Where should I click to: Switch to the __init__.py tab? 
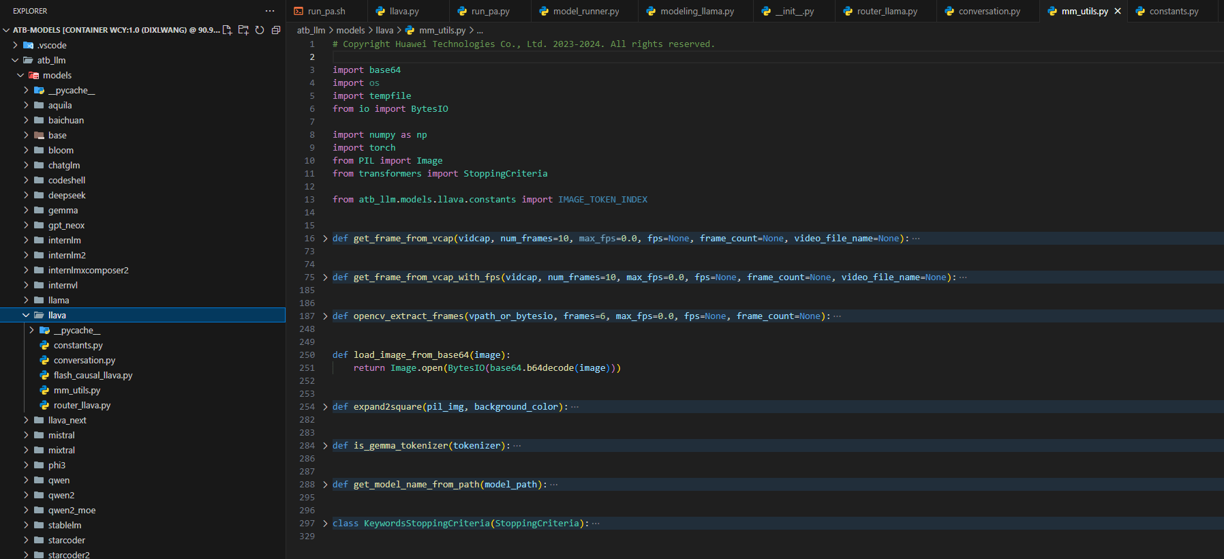point(795,11)
